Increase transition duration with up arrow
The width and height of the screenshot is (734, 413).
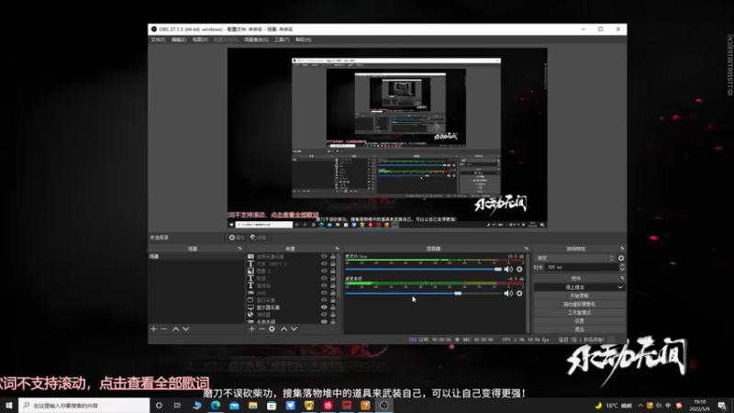[622, 265]
